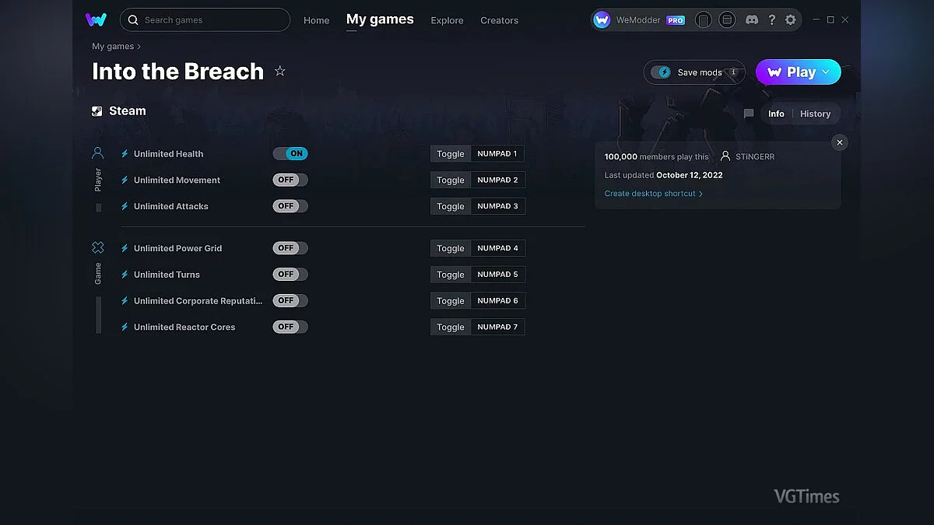Enable Unlimited Reactor Cores toggle
The image size is (934, 525).
point(290,327)
